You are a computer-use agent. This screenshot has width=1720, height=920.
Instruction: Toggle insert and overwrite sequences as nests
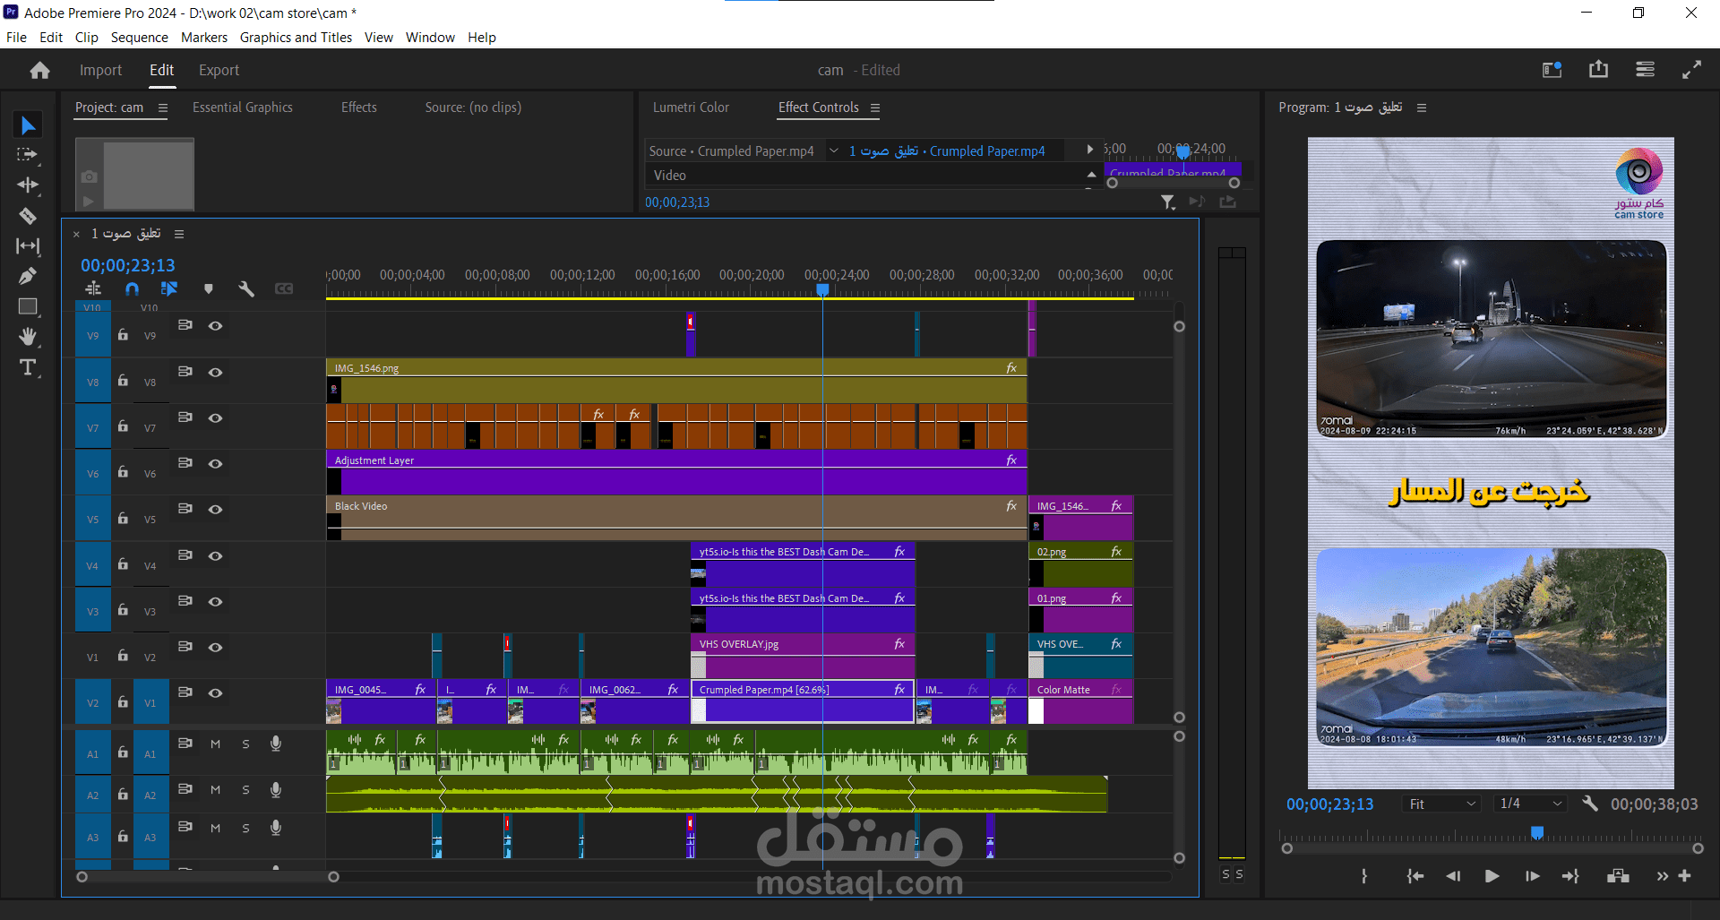[x=93, y=288]
